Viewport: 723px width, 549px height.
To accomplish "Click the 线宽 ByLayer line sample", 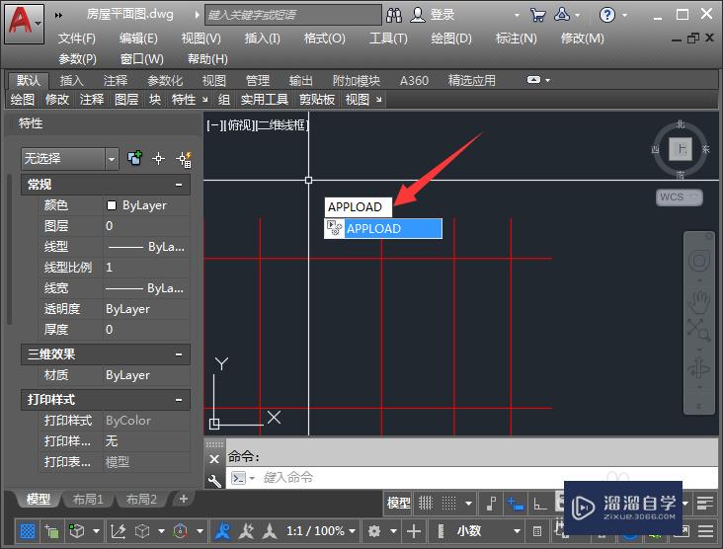I will (x=124, y=288).
